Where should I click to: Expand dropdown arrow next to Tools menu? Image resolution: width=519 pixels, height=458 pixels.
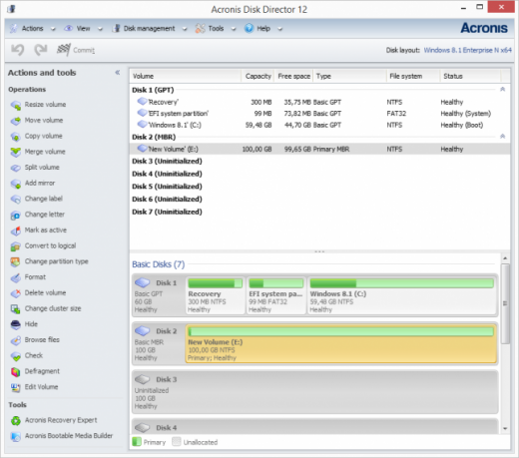(x=234, y=29)
